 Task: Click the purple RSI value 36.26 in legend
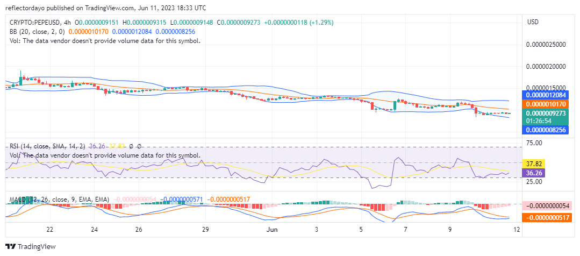97,146
